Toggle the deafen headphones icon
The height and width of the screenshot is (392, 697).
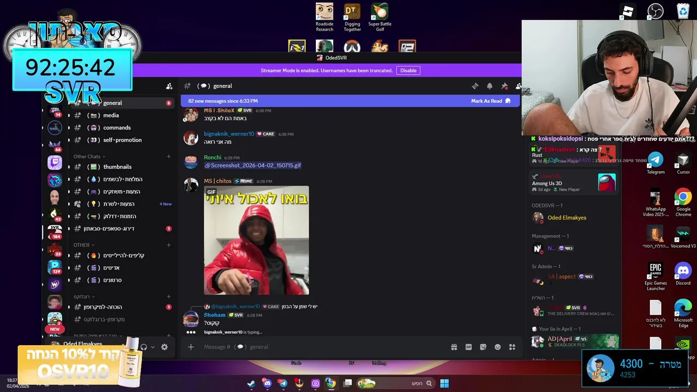(x=144, y=347)
